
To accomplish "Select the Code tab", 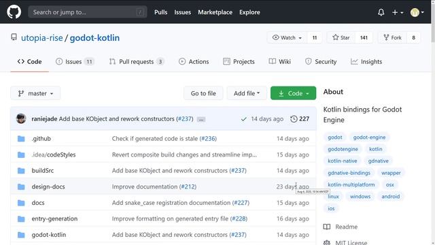I will [x=29, y=62].
